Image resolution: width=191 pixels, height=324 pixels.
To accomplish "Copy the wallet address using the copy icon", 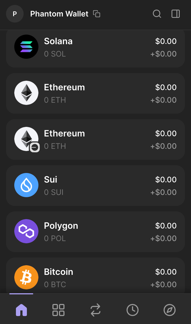I will (96, 13).
